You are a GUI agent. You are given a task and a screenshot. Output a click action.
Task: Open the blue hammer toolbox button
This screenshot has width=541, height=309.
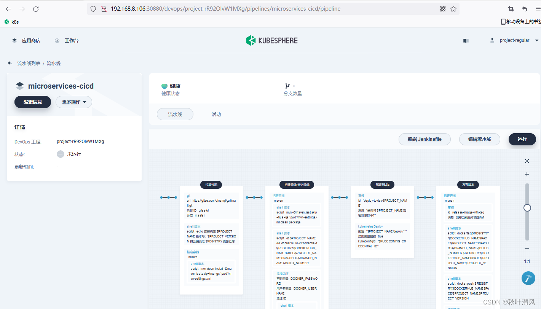(528, 278)
